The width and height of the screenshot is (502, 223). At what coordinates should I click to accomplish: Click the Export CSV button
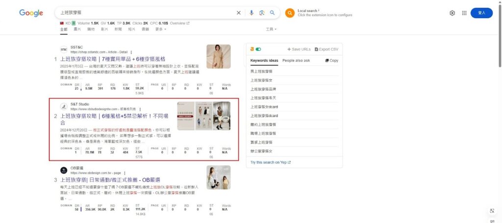click(326, 49)
